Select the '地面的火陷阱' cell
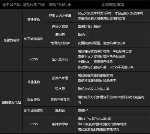Screen dimensions: 150x134 click(x=60, y=43)
